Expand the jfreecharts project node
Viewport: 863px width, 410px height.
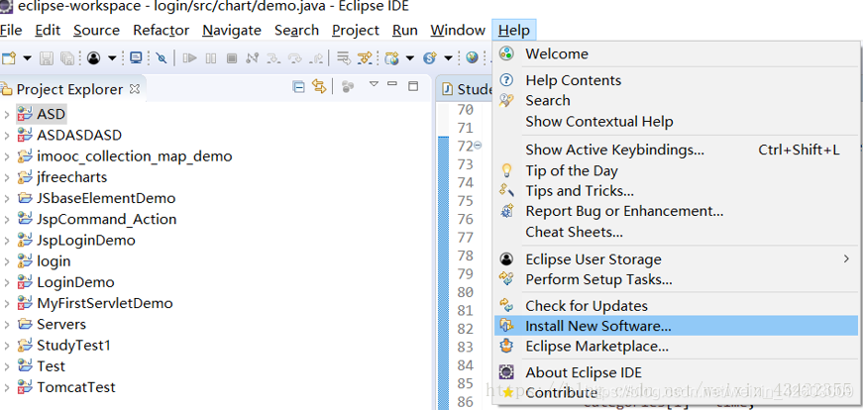[x=7, y=177]
